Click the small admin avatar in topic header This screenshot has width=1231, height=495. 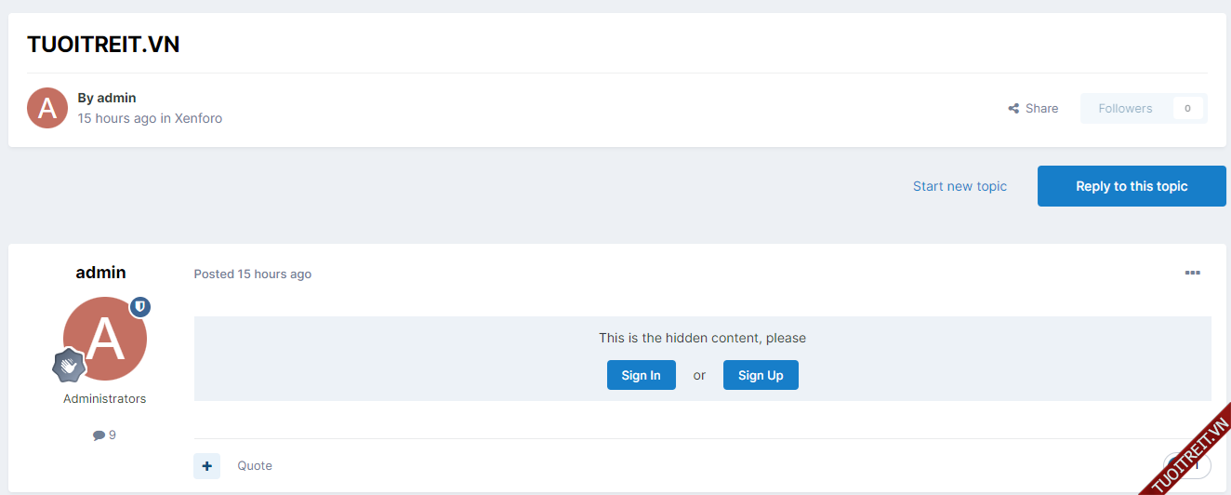(x=47, y=108)
